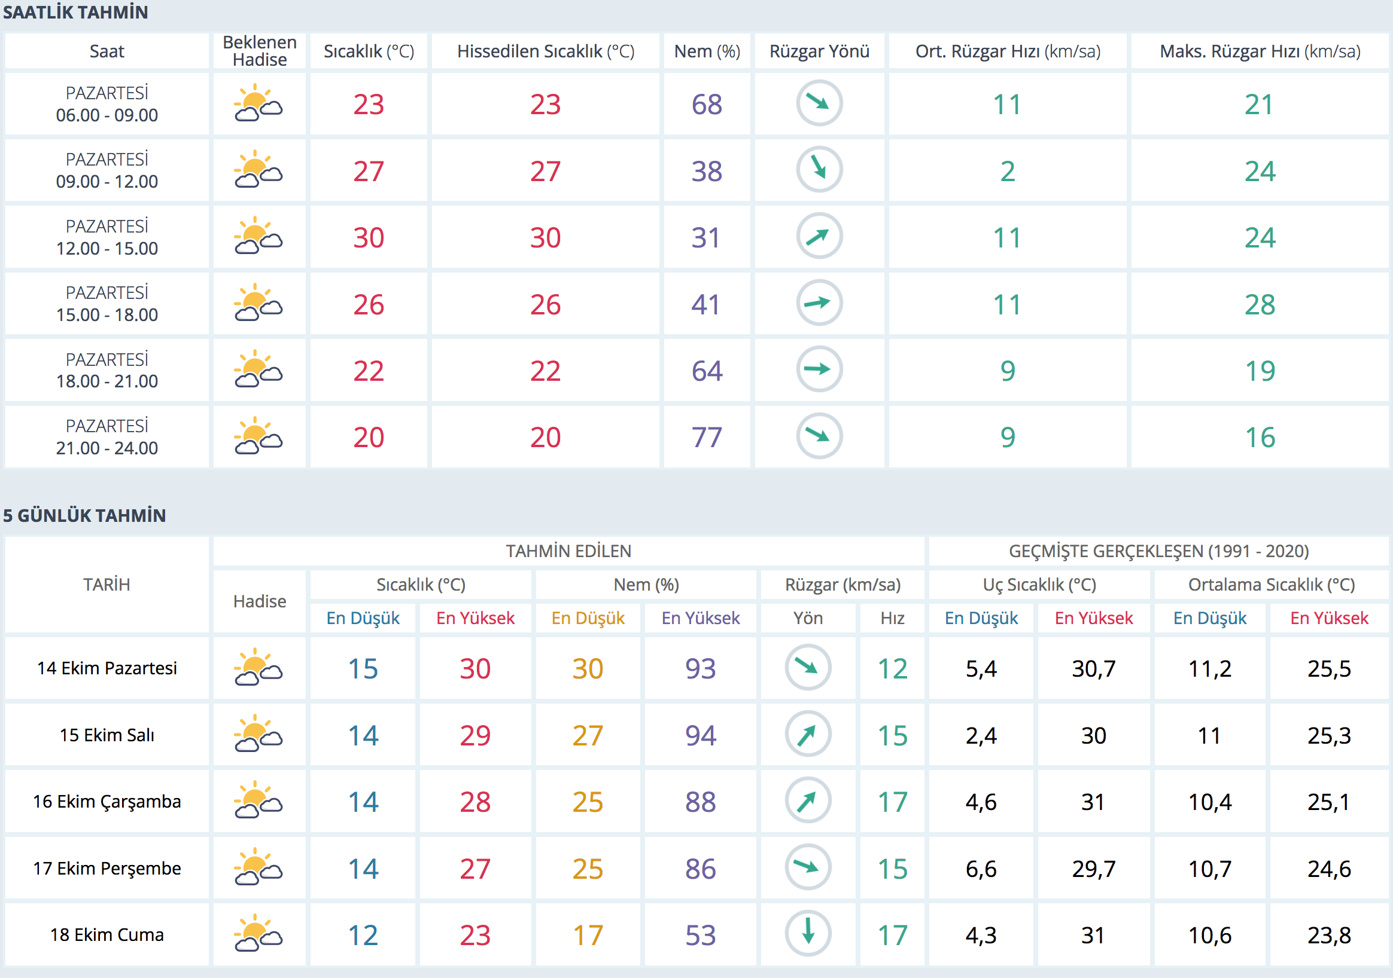This screenshot has height=978, width=1393.
Task: Toggle the SAATLİK TAHMİN section header
Action: point(75,12)
